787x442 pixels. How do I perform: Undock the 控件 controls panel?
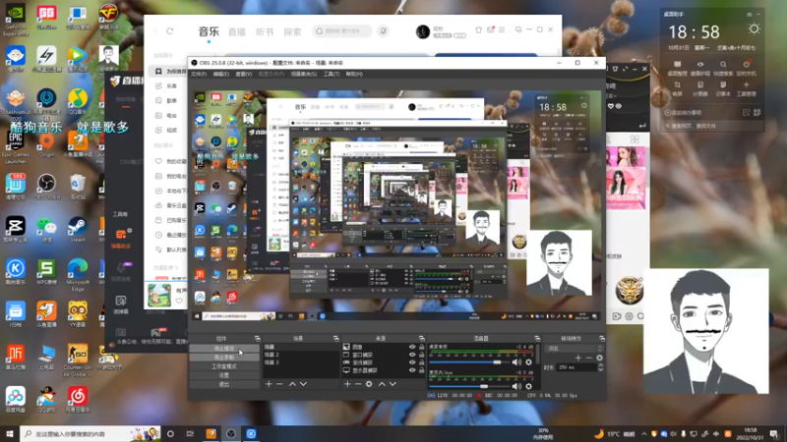[258, 339]
